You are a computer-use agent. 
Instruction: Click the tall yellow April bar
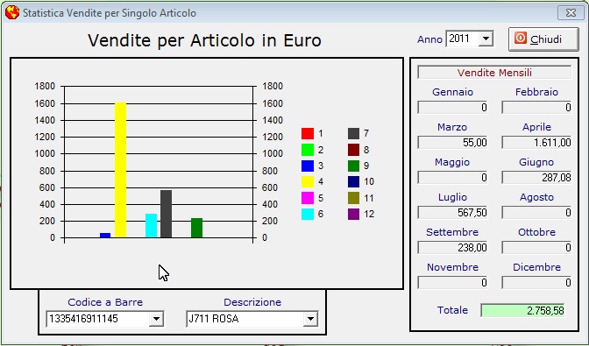coord(120,170)
